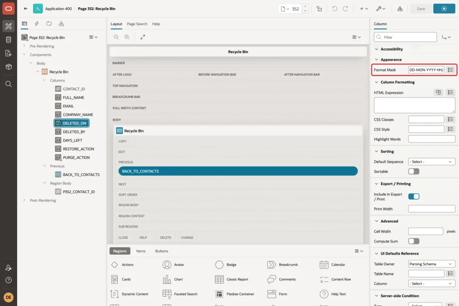Expand the Post-Rendering tree node
Image resolution: width=459 pixels, height=306 pixels.
point(24,200)
